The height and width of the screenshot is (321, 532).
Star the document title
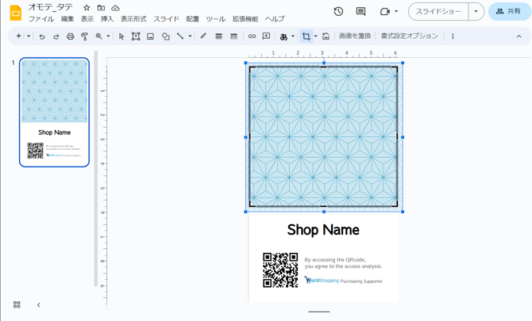coord(87,8)
